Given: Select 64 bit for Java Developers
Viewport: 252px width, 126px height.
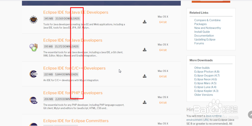Looking at the screenshot, I should pyautogui.click(x=163, y=50).
